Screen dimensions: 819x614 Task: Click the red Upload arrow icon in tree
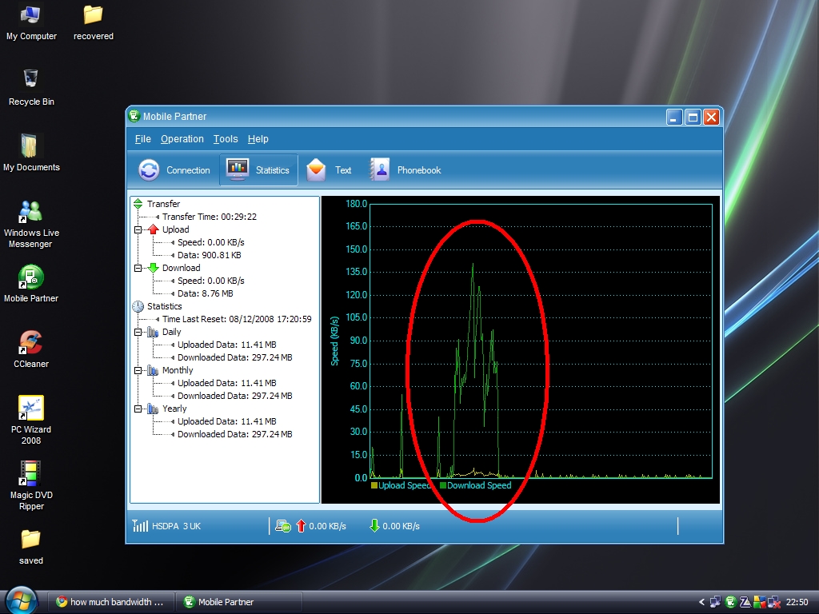153,229
